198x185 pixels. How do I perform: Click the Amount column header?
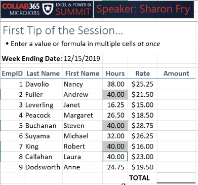click(x=176, y=73)
